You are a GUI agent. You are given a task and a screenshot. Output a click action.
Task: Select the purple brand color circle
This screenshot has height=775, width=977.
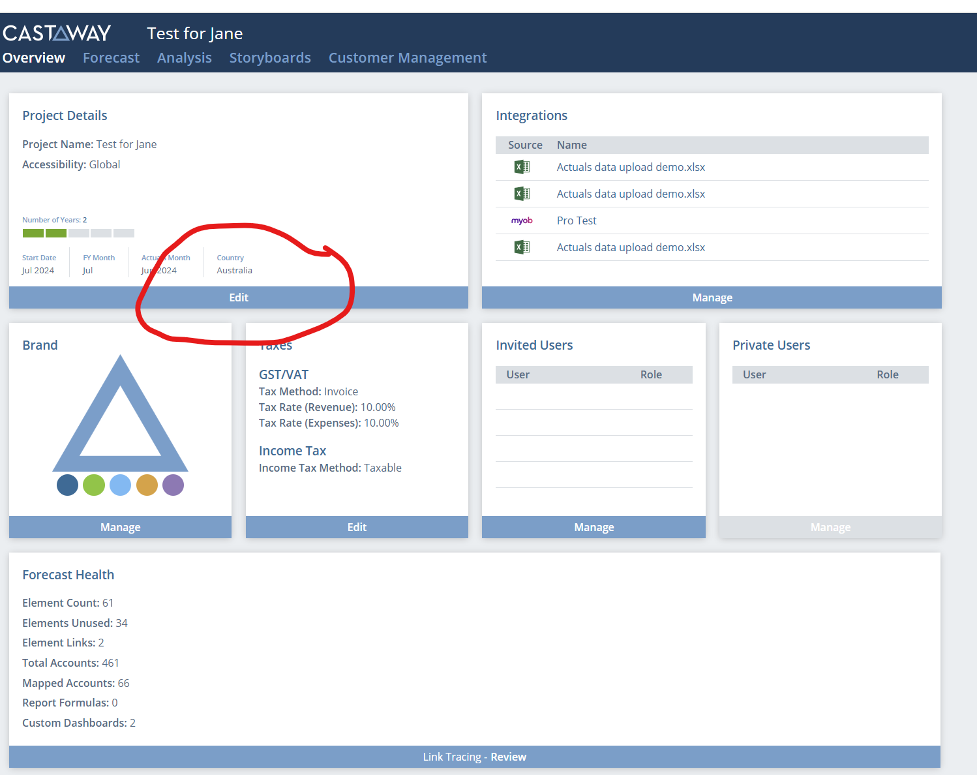(173, 485)
